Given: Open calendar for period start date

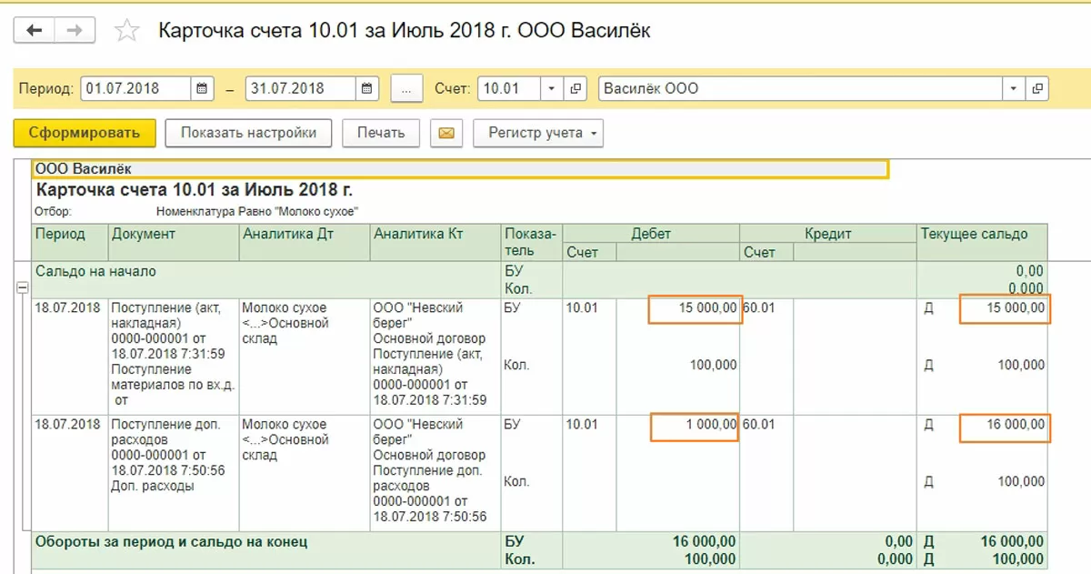Looking at the screenshot, I should [202, 88].
